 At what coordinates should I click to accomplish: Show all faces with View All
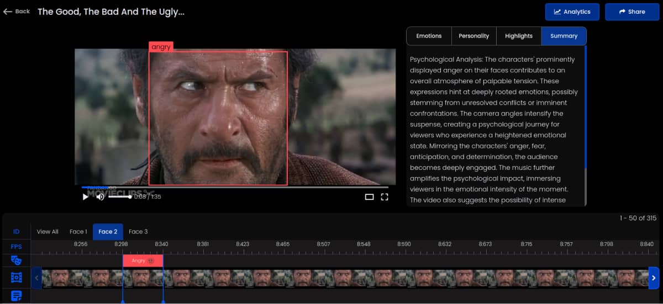[48, 232]
